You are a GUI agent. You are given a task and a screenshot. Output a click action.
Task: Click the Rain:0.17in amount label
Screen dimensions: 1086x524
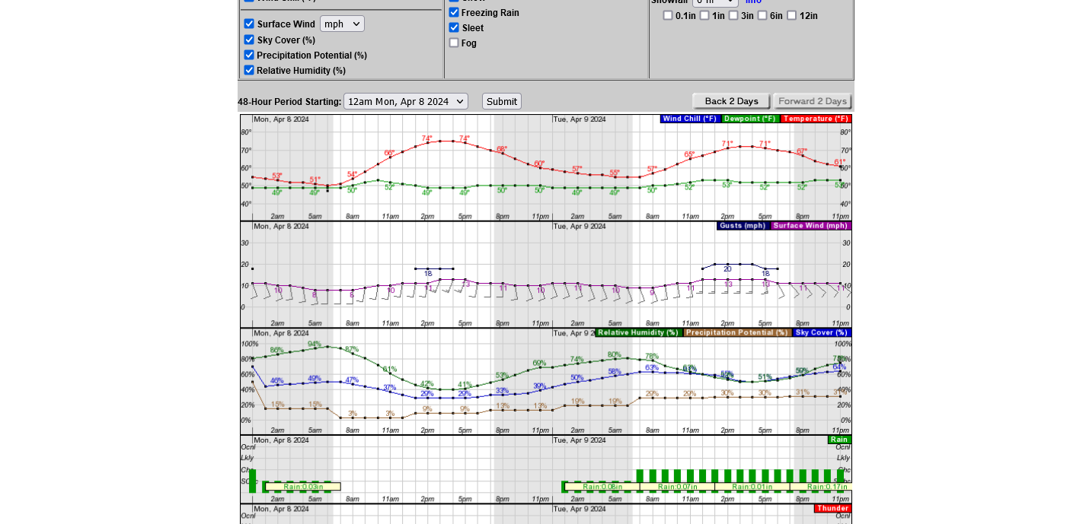827,487
